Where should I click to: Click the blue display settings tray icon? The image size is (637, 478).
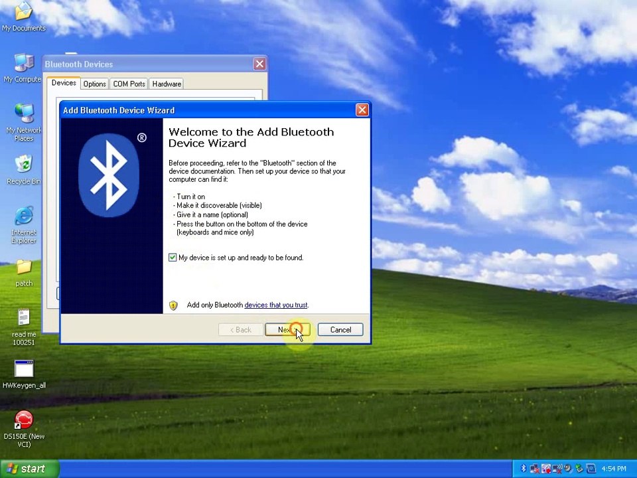click(x=591, y=469)
